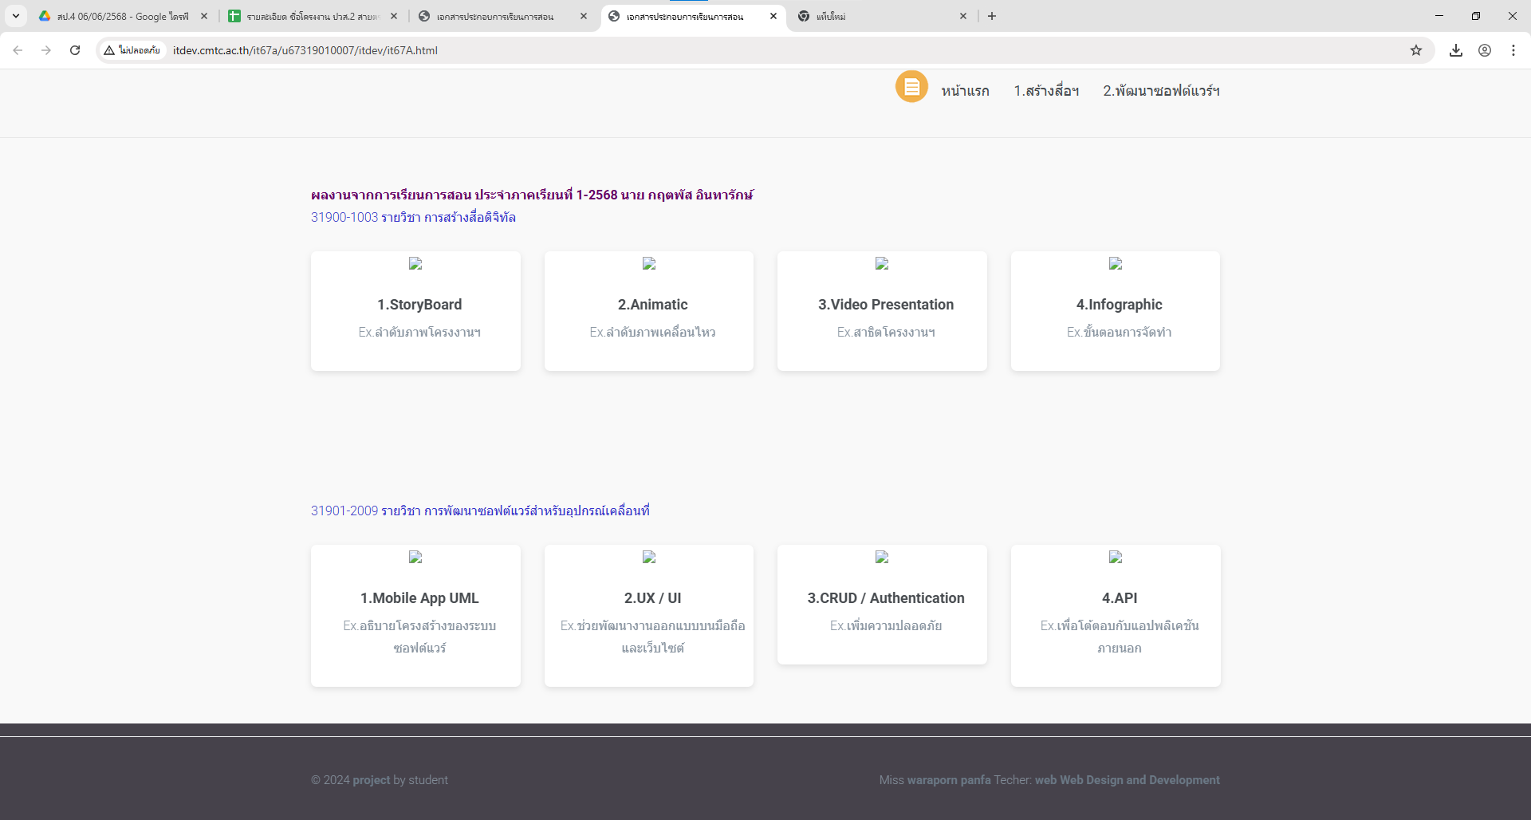Switch to the Google Sheets project tab
Image resolution: width=1531 pixels, height=820 pixels.
311,16
